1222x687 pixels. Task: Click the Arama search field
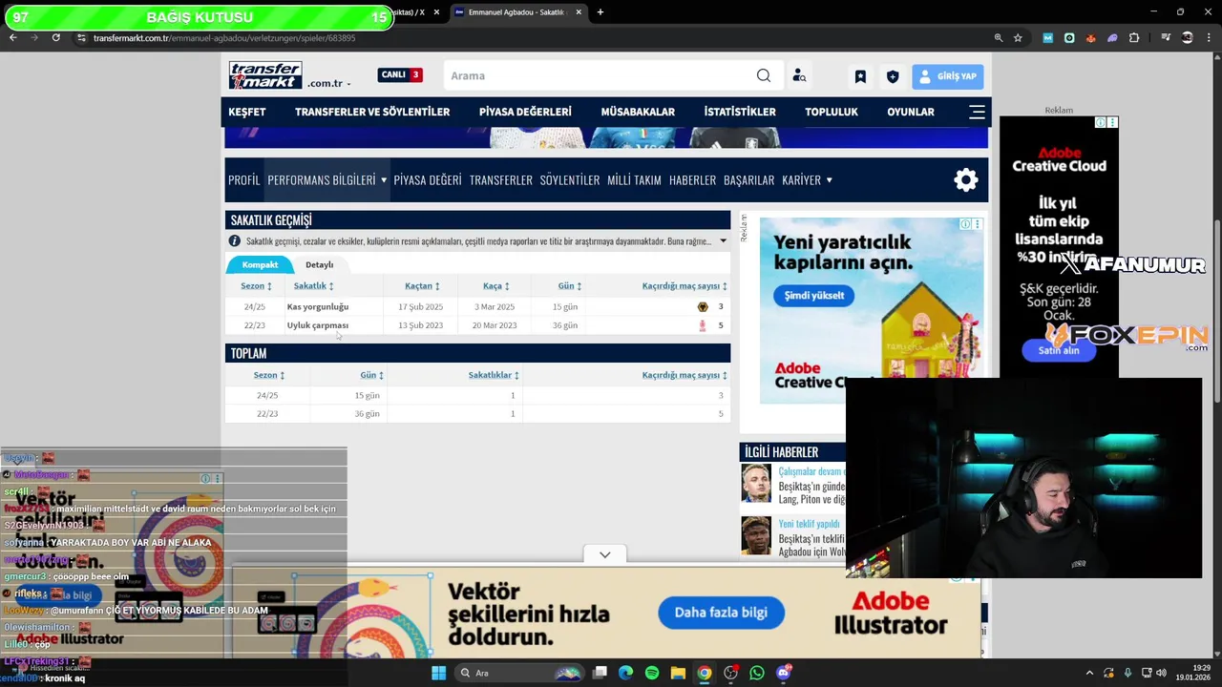pos(599,75)
